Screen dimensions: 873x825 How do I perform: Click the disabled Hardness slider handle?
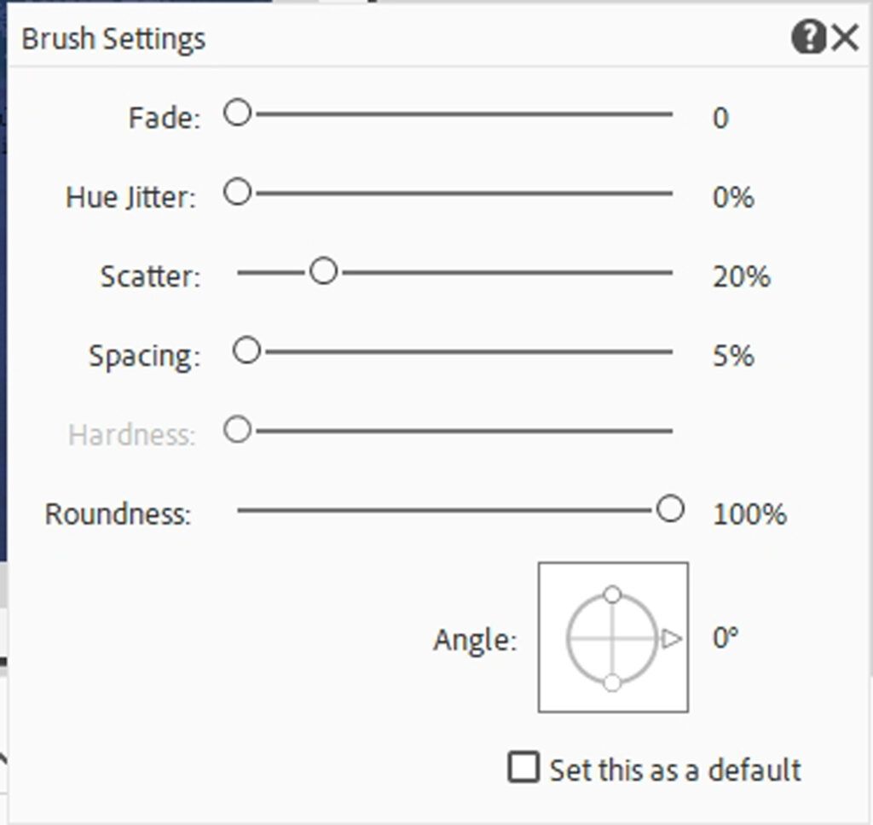click(x=237, y=430)
